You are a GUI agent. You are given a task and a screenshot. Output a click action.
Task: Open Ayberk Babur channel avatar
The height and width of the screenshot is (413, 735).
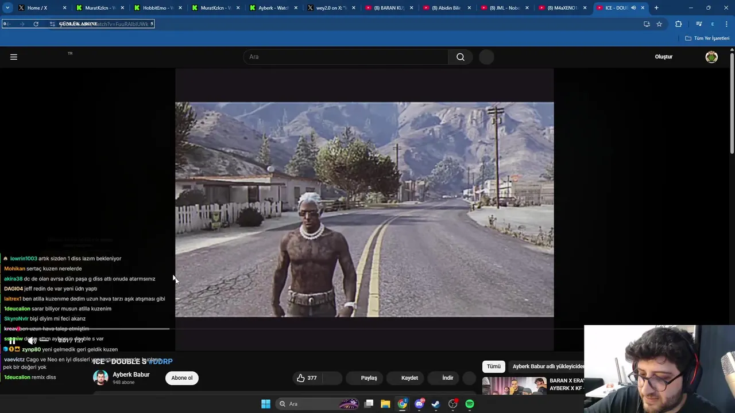click(x=100, y=377)
